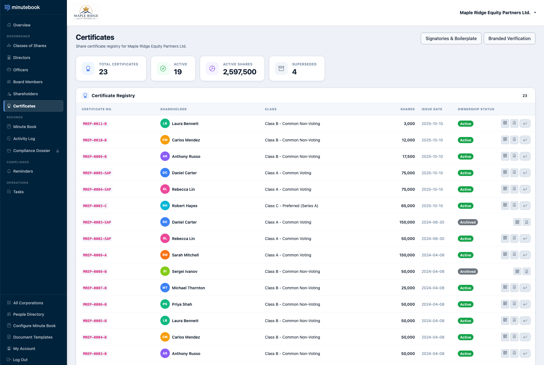Open the Activity Log from the sidebar
Viewport: 544px width, 365px height.
click(24, 138)
